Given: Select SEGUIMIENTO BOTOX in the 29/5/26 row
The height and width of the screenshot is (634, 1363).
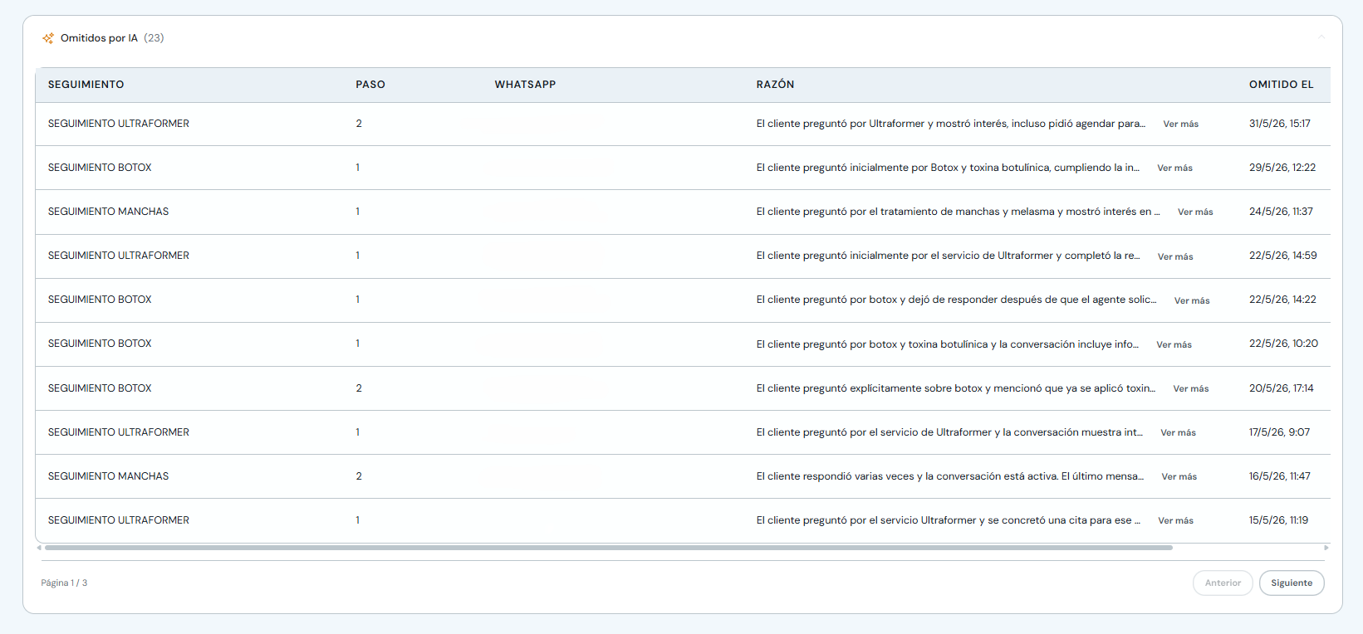Looking at the screenshot, I should coord(100,168).
